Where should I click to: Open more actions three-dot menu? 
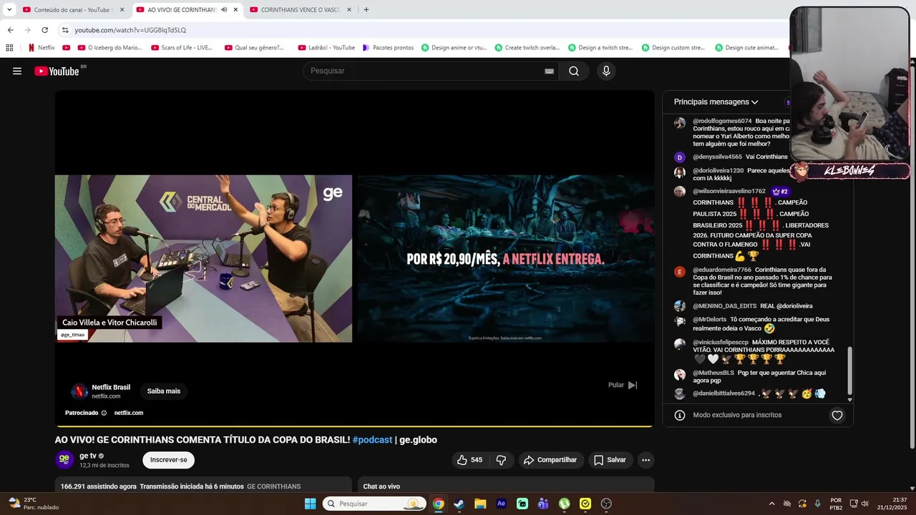click(645, 460)
